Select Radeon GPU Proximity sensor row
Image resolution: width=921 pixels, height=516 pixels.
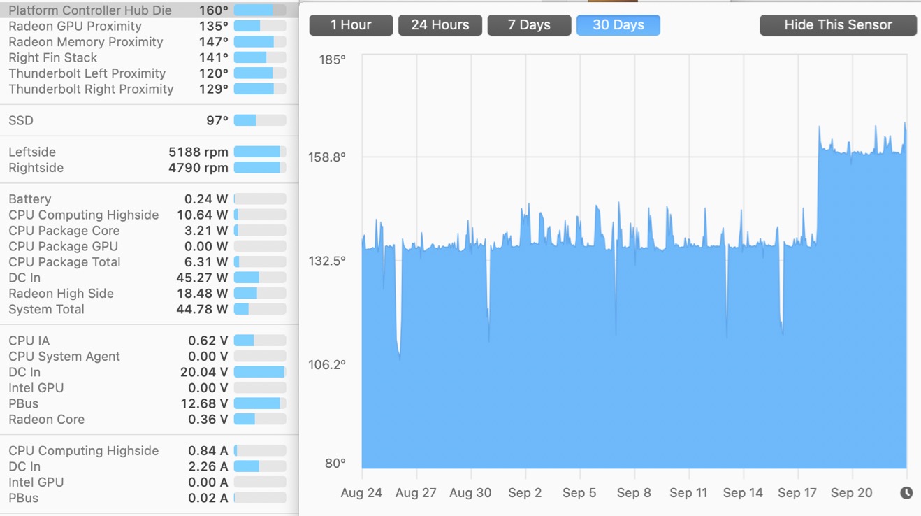tap(150, 26)
